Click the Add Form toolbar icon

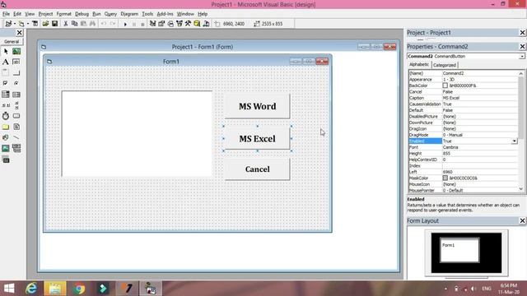coord(21,24)
